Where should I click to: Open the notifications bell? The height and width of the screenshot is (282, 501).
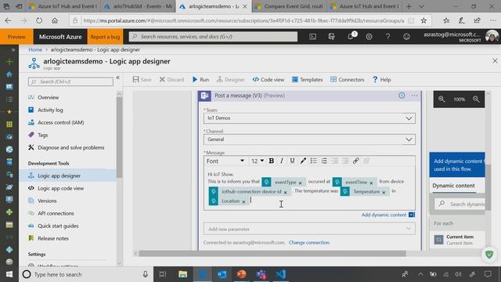tap(351, 37)
